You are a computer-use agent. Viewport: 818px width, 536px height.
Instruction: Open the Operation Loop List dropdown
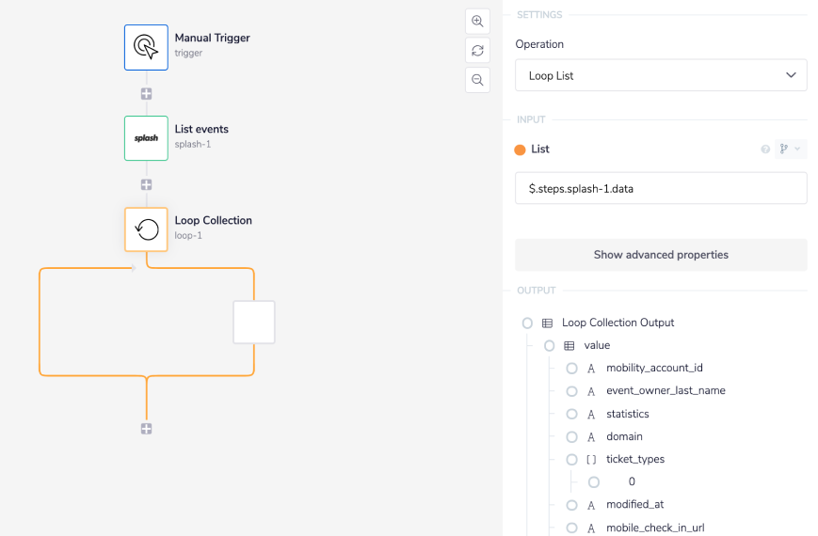pos(660,75)
